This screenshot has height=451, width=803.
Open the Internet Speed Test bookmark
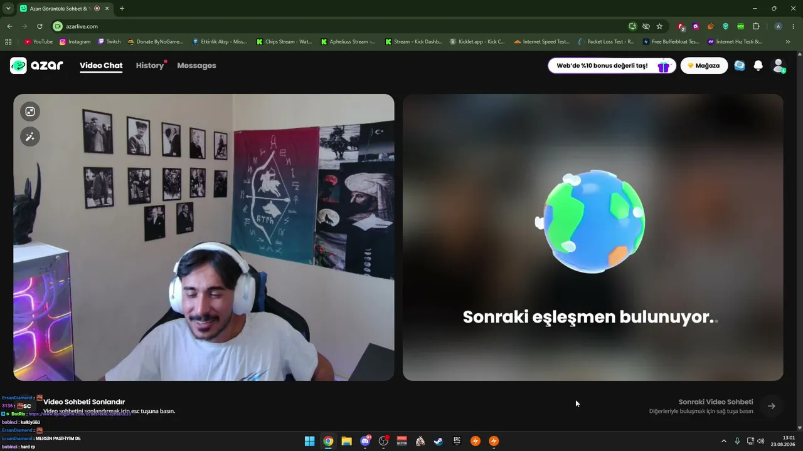(x=541, y=42)
